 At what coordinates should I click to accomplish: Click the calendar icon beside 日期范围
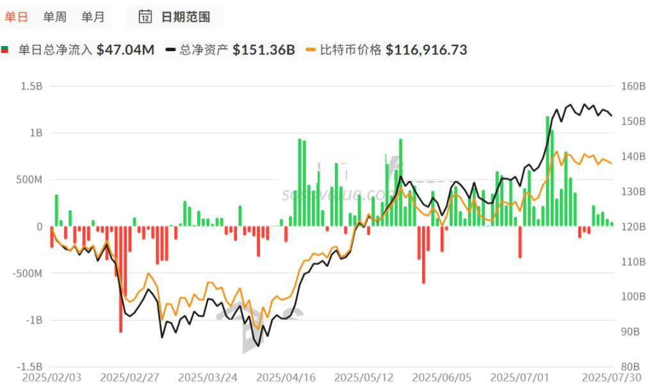tap(145, 17)
